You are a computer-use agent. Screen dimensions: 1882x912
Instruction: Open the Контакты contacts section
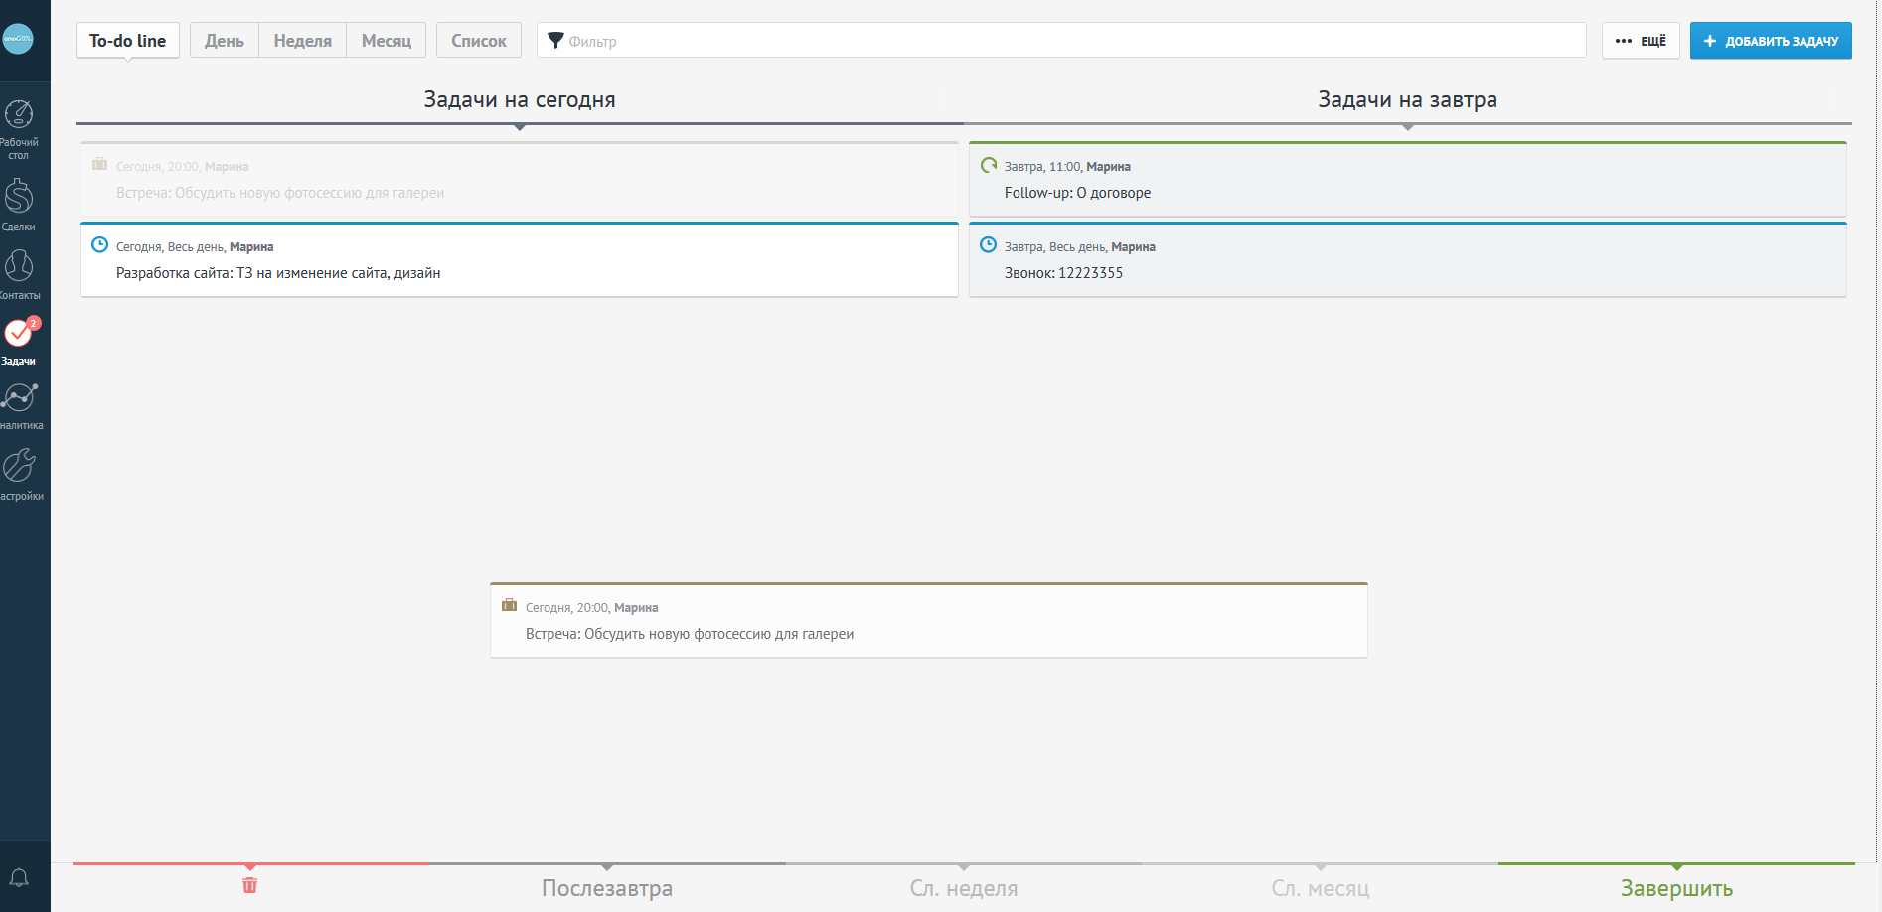tap(19, 274)
